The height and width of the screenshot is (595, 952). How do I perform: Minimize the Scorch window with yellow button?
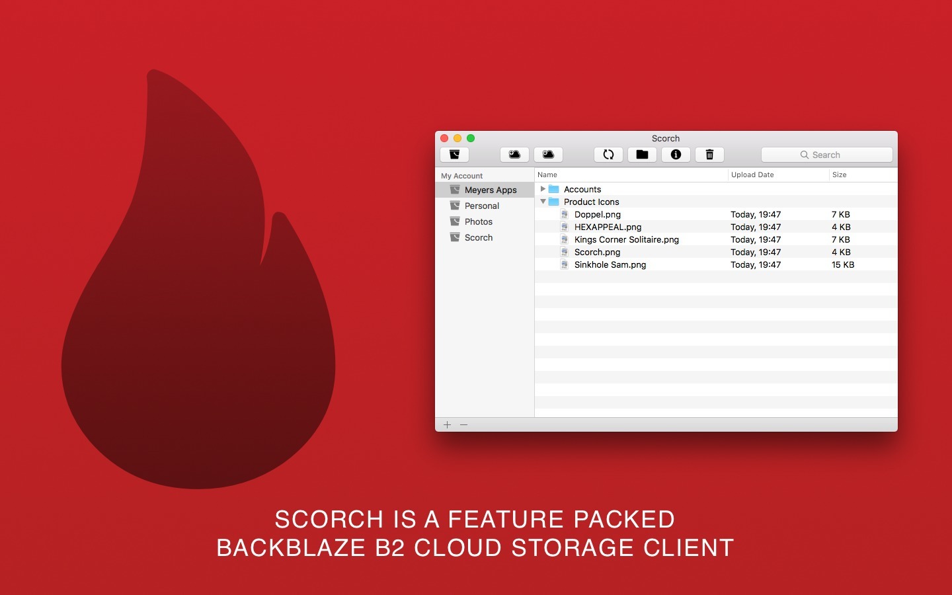(x=457, y=138)
